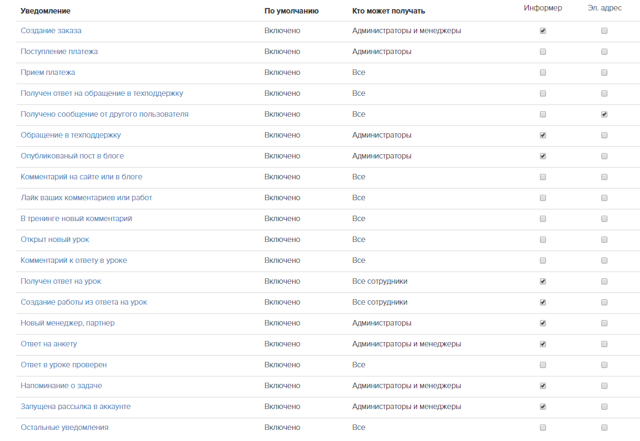Open "Лайк ваших комментариев или работ" link
This screenshot has height=441, width=640.
coord(86,198)
